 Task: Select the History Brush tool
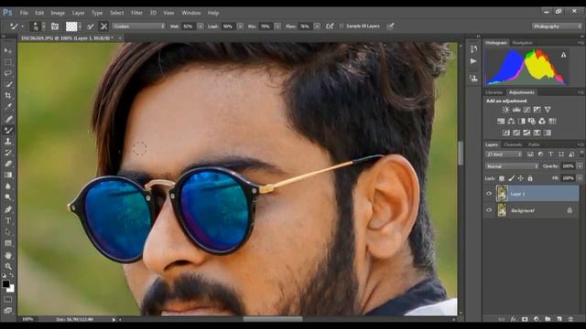point(8,153)
